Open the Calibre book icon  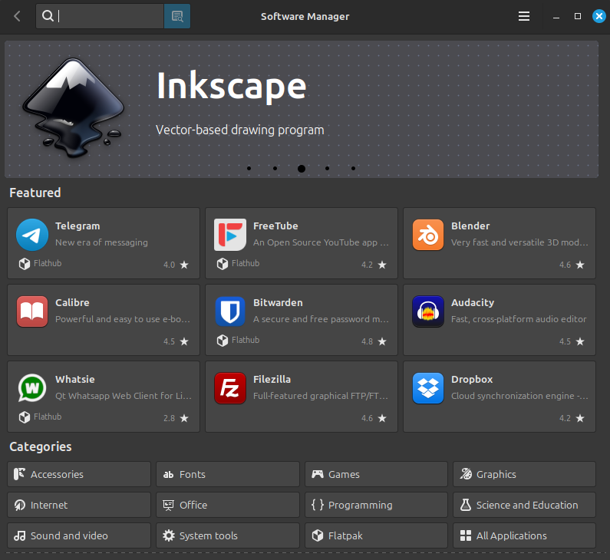point(32,311)
